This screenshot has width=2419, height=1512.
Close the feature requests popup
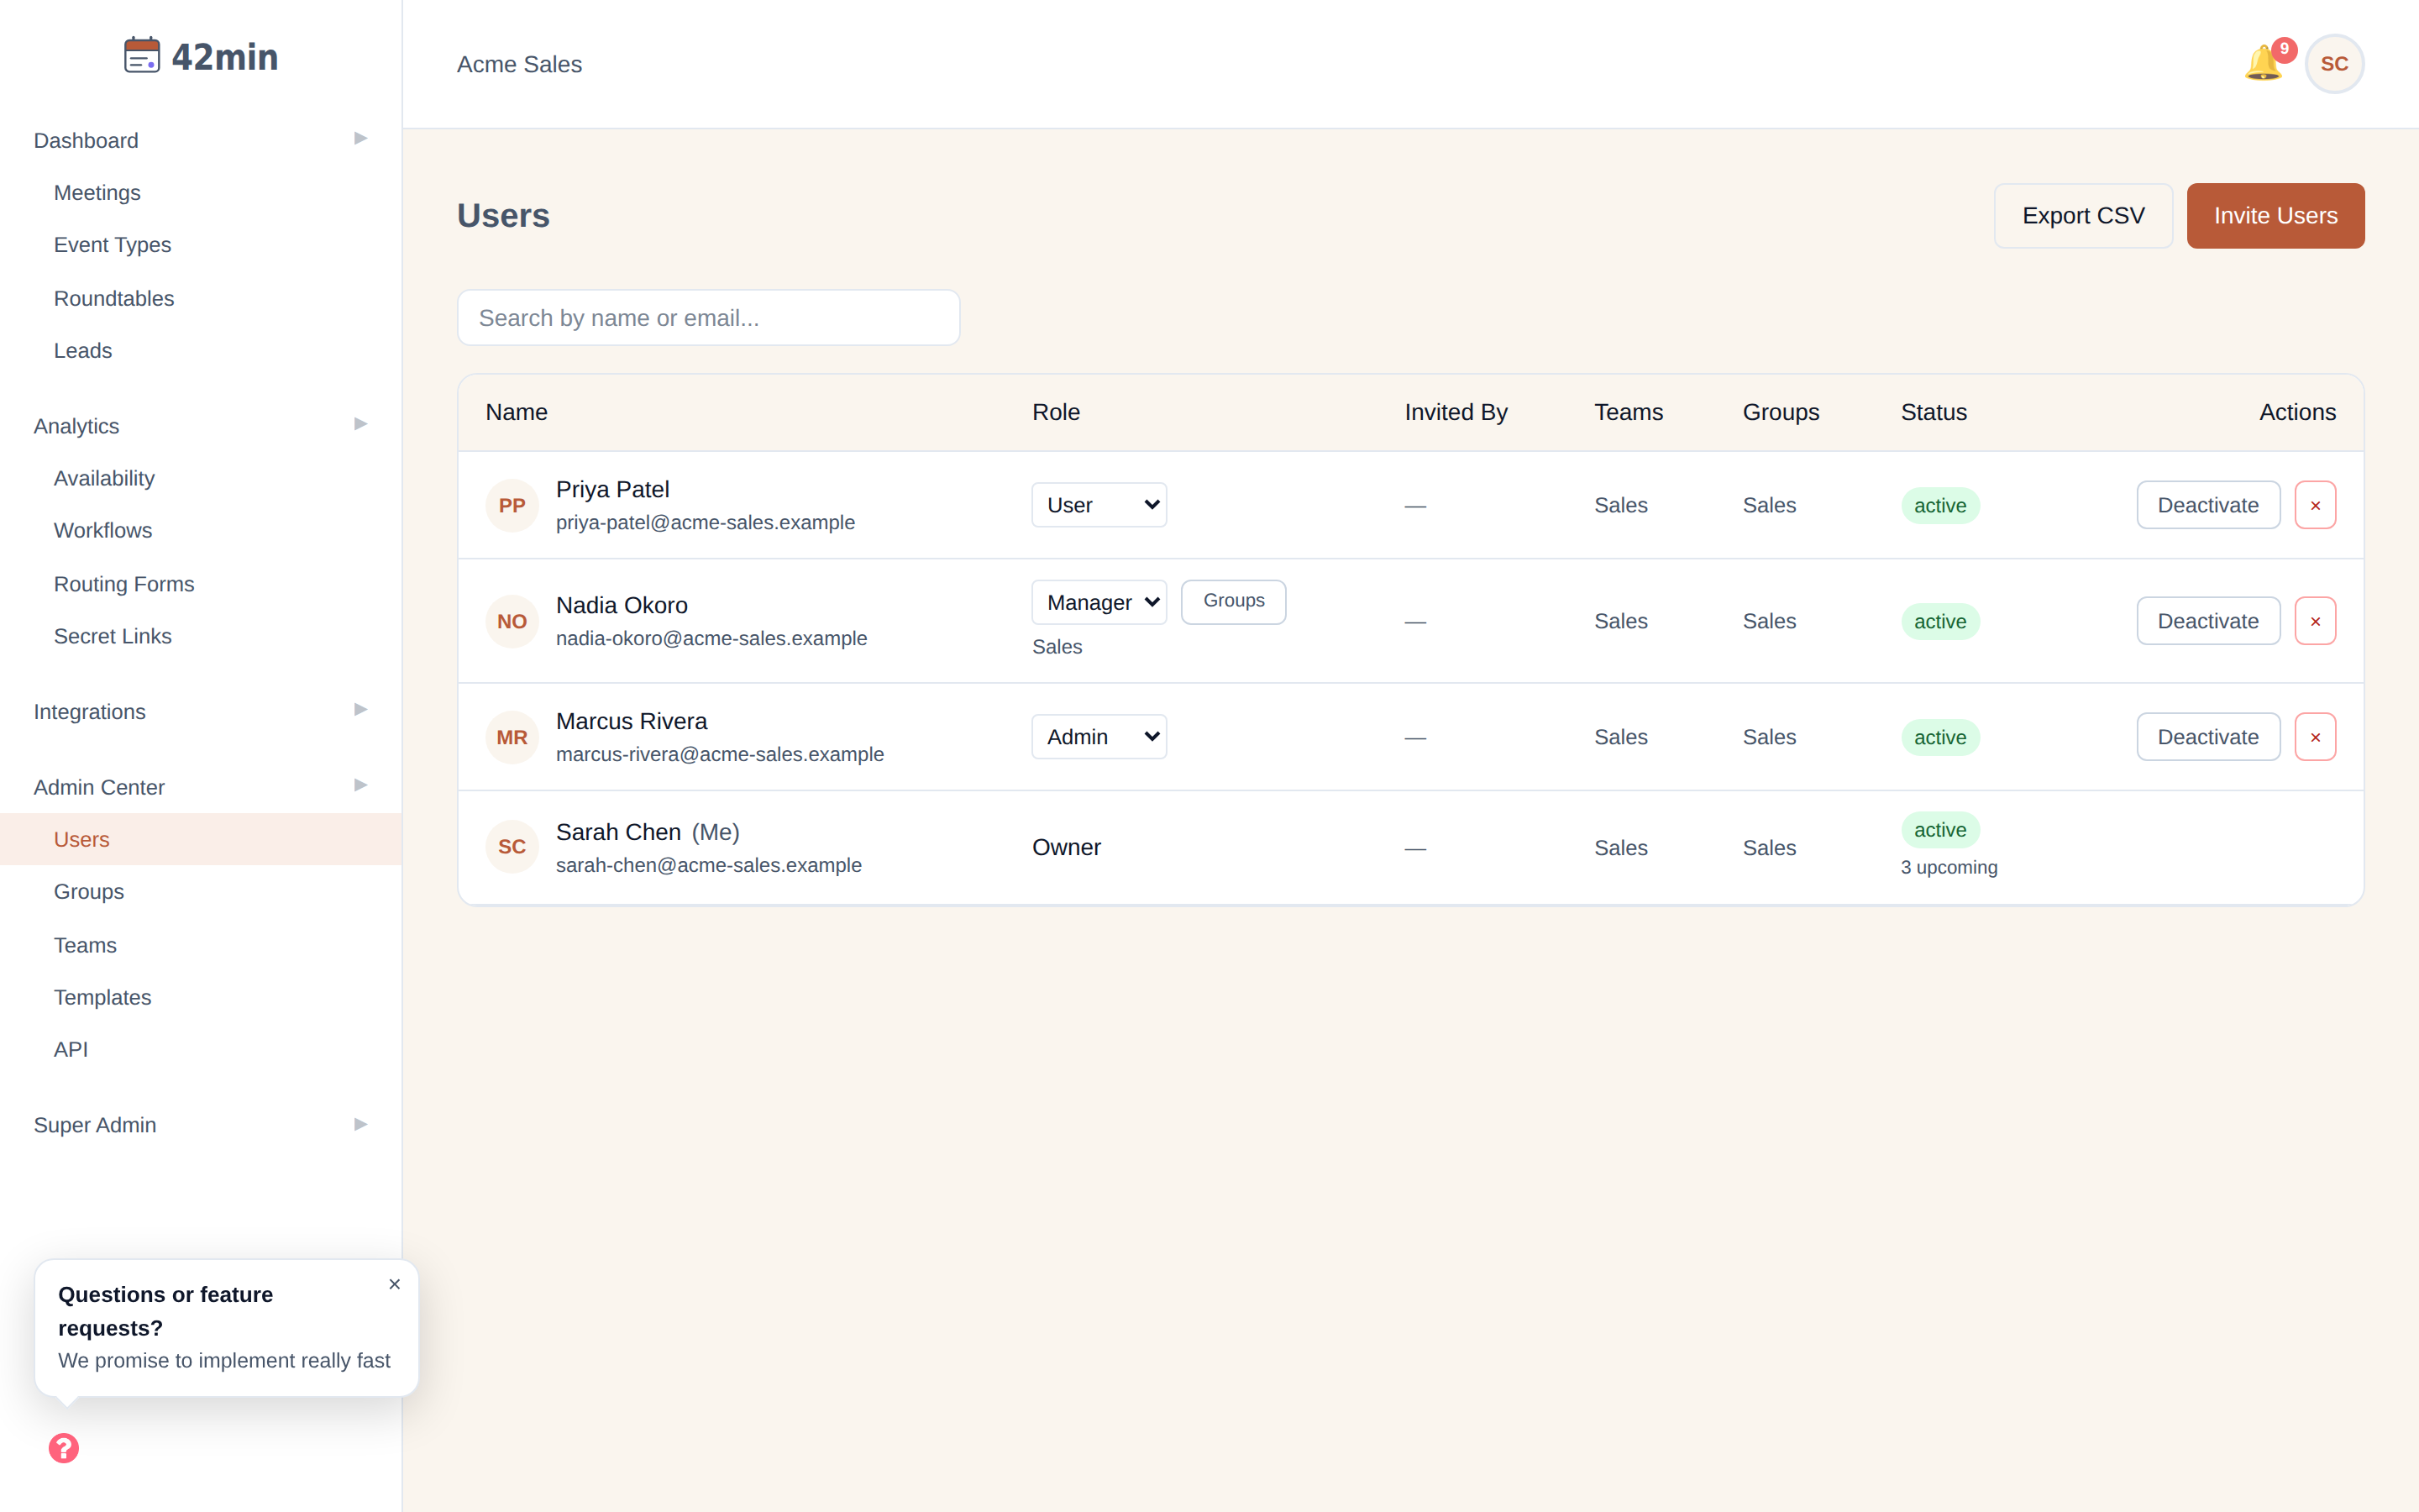(395, 1284)
